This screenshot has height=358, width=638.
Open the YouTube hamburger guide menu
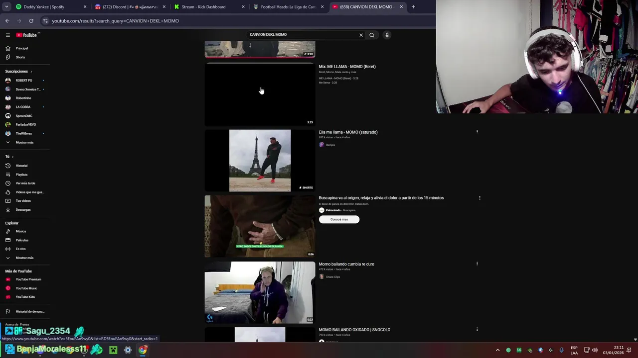pos(8,35)
